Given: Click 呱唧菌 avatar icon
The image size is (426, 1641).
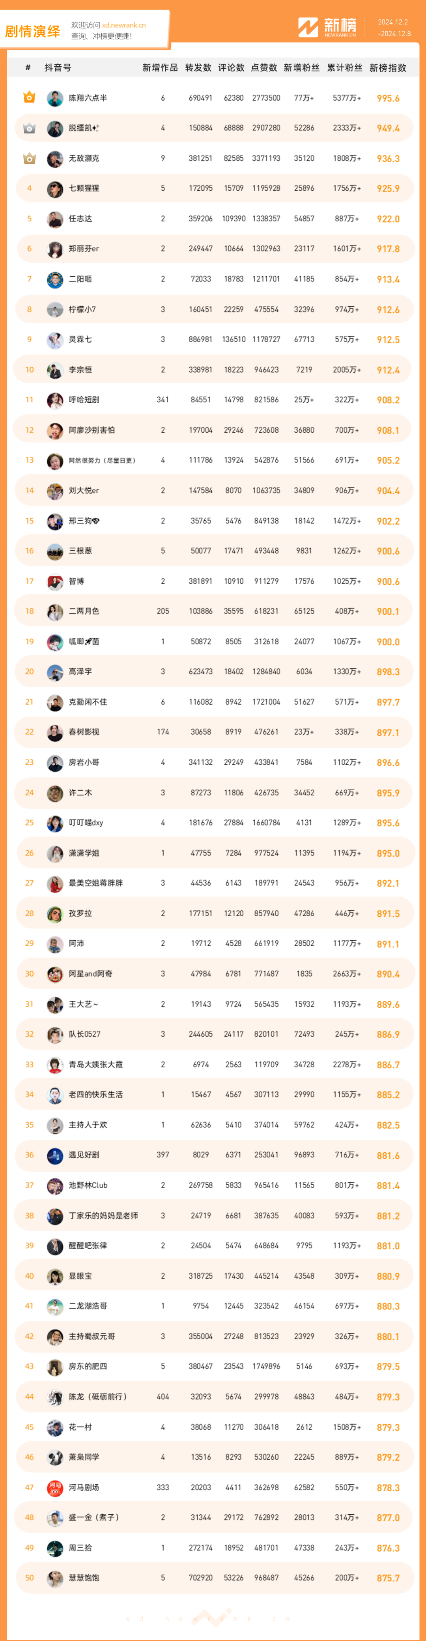Looking at the screenshot, I should (x=55, y=642).
